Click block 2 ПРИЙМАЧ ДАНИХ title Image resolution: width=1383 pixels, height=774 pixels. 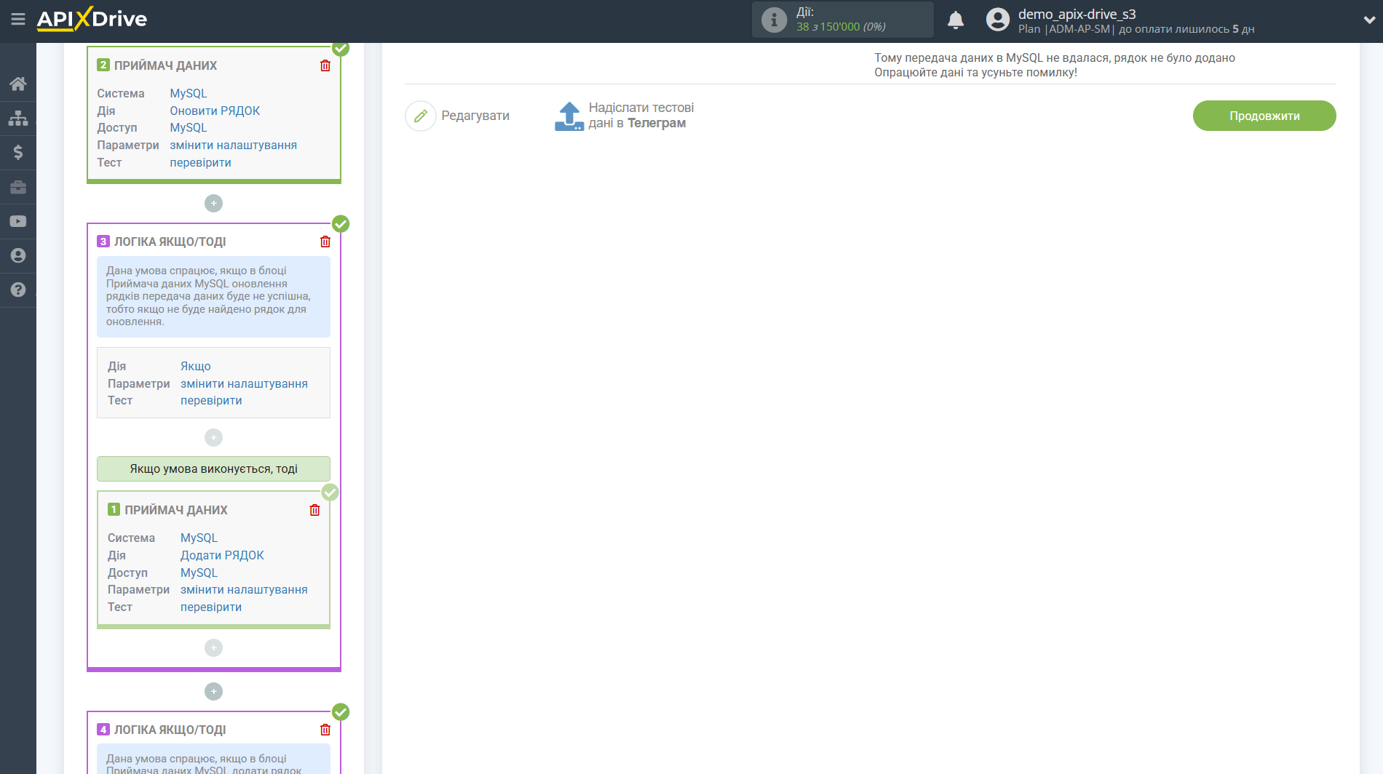pos(165,65)
